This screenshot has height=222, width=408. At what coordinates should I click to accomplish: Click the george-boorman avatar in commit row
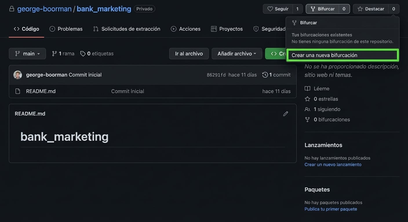point(18,75)
